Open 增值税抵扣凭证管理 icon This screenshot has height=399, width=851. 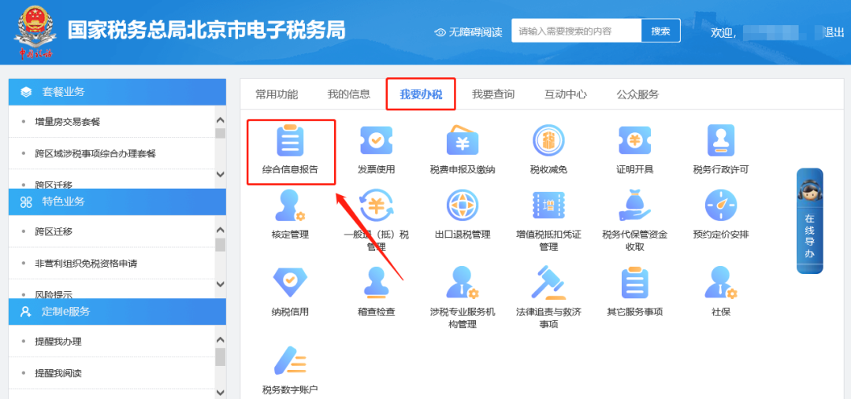pos(548,205)
